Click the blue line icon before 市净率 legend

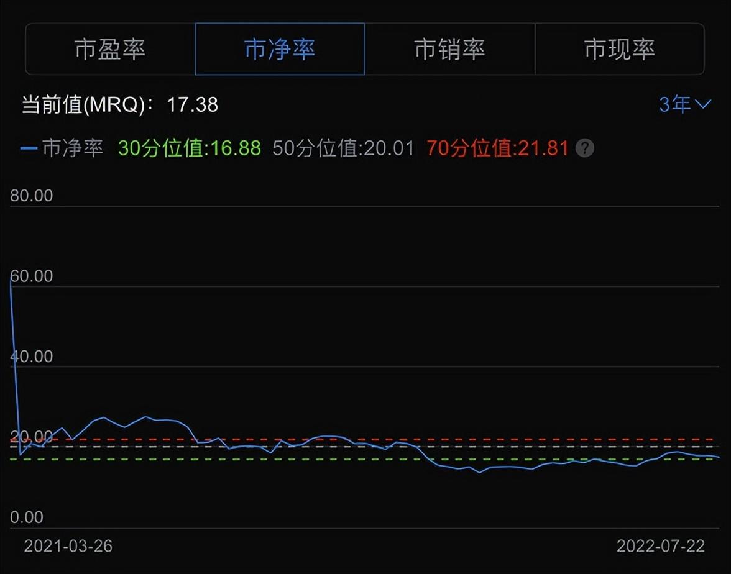29,148
